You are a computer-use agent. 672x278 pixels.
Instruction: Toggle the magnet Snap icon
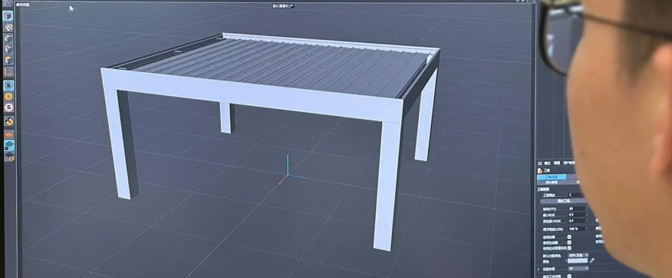pyautogui.click(x=9, y=122)
